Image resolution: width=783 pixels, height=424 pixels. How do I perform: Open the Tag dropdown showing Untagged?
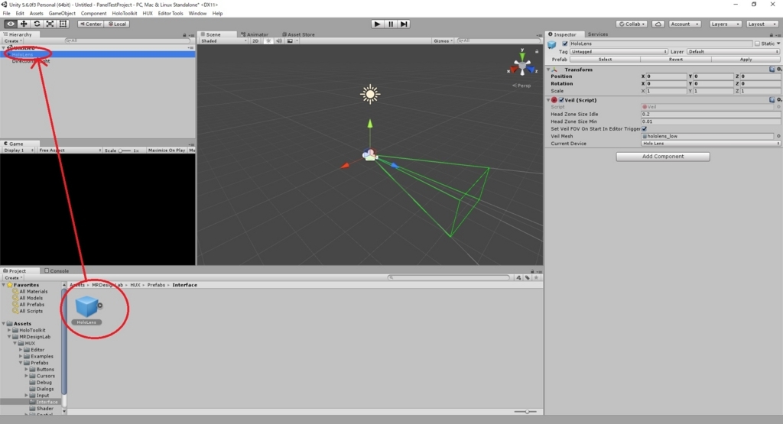[618, 51]
